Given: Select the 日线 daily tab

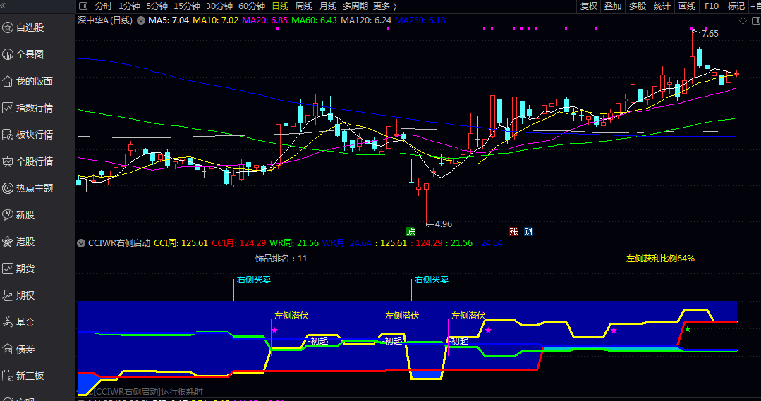Looking at the screenshot, I should click(x=280, y=6).
